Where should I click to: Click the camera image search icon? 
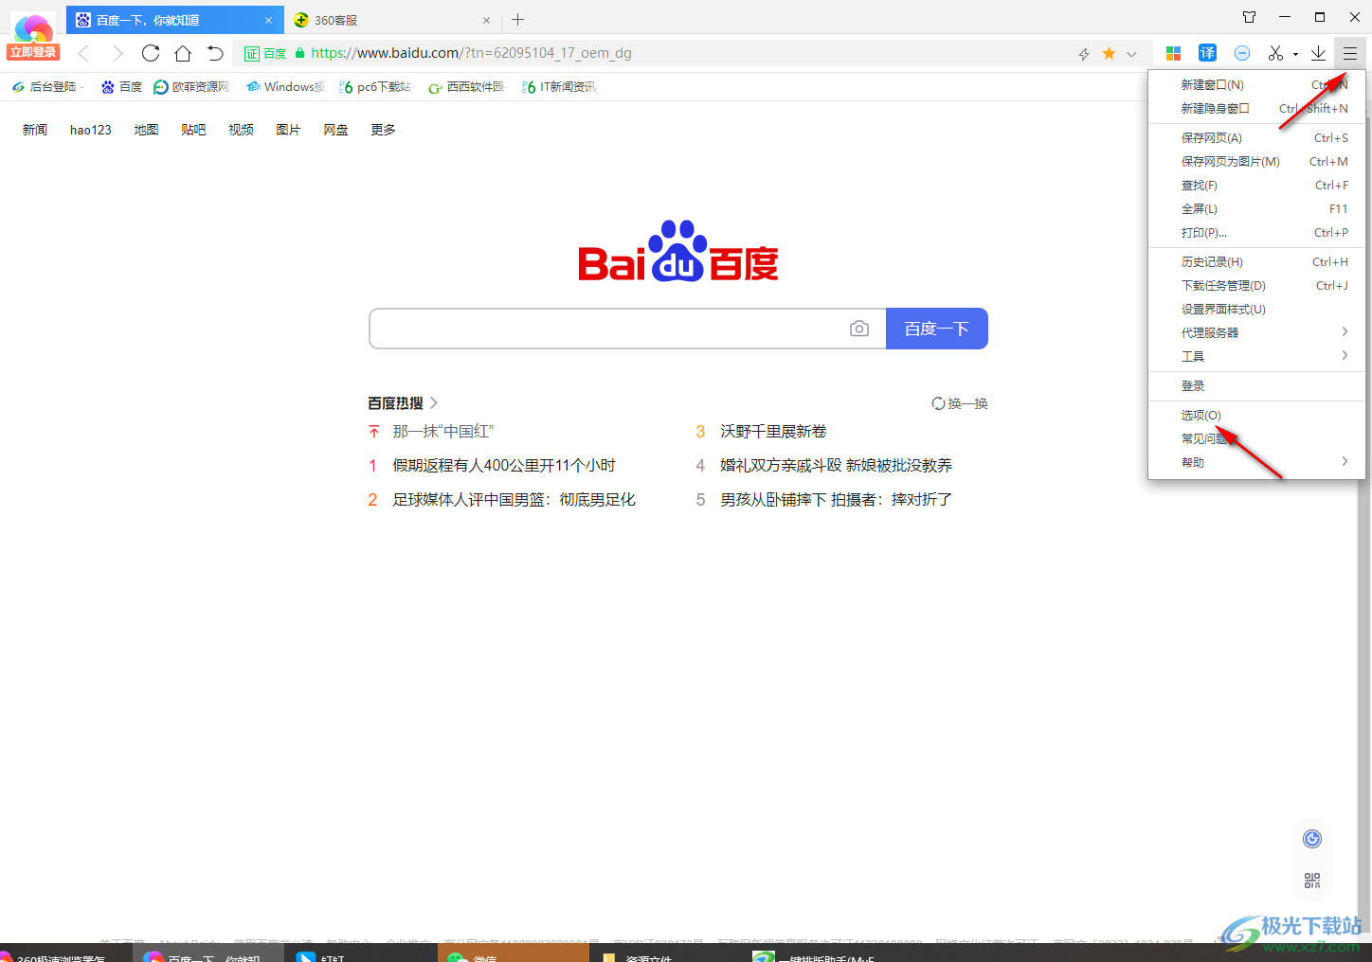(x=859, y=329)
